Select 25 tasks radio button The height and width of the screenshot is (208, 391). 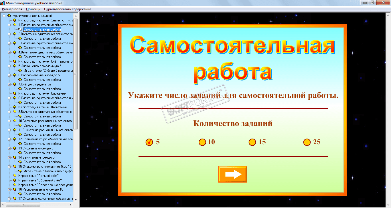(307, 142)
